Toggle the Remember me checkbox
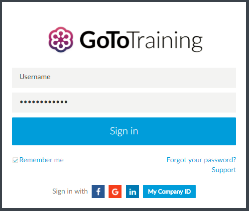Image resolution: width=249 pixels, height=211 pixels. coord(15,160)
